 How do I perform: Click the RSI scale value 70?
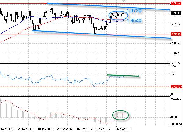pos(173,74)
